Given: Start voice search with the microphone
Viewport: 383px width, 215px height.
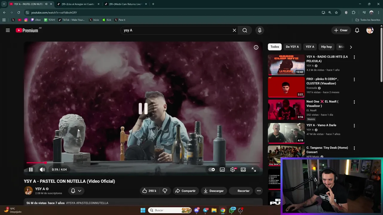Looking at the screenshot, I should tap(260, 30).
